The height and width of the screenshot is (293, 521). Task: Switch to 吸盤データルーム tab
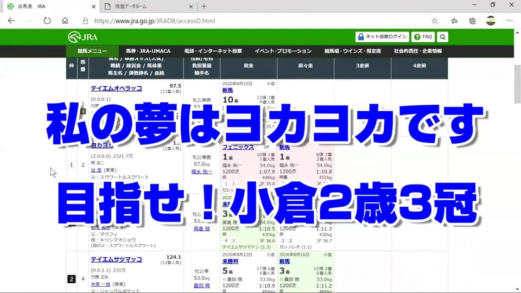(149, 7)
